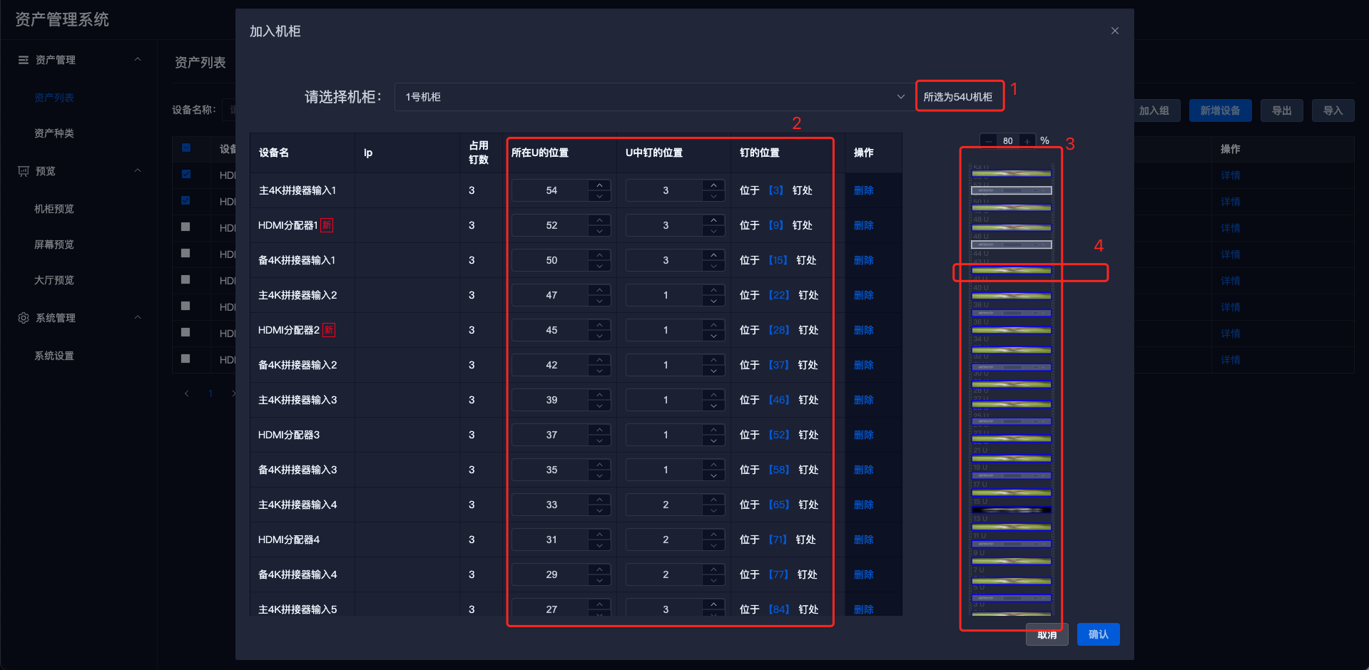Click nail location 【15】 text
The image size is (1369, 670).
[x=778, y=260]
